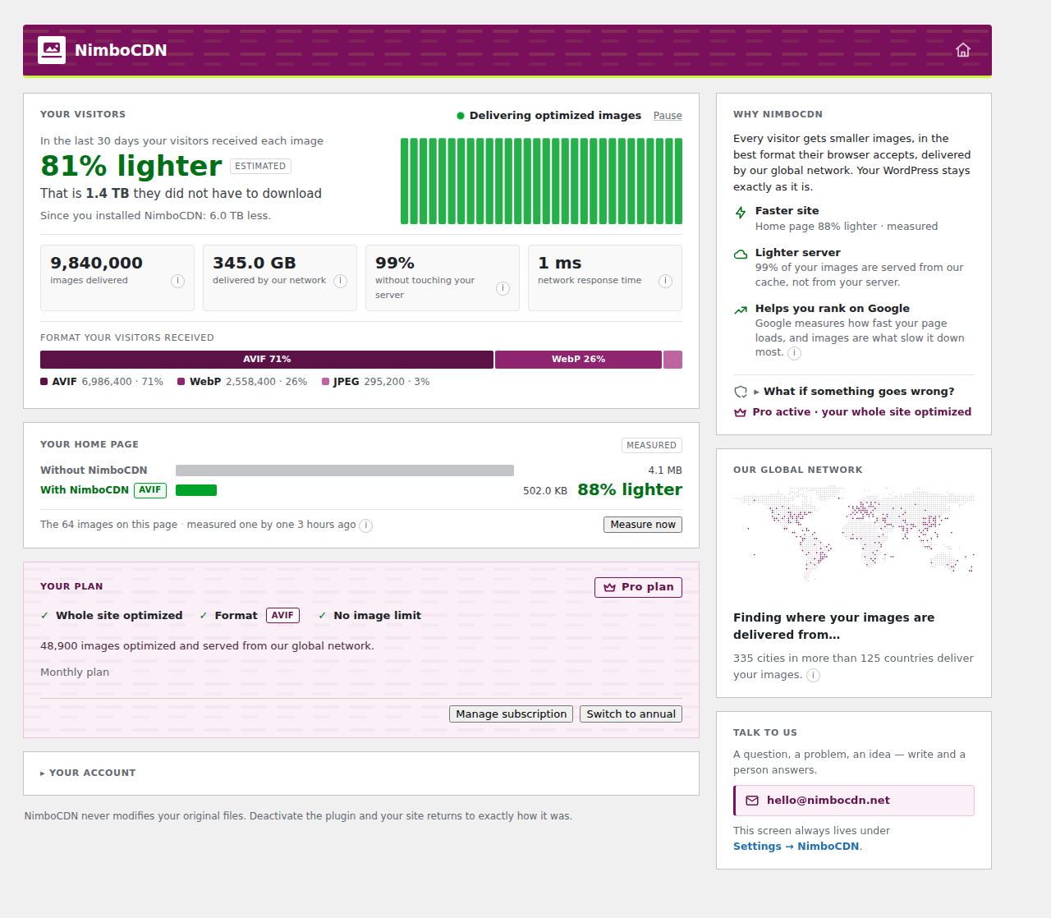Click the AVIF badge beside Format
This screenshot has width=1051, height=918.
[282, 616]
